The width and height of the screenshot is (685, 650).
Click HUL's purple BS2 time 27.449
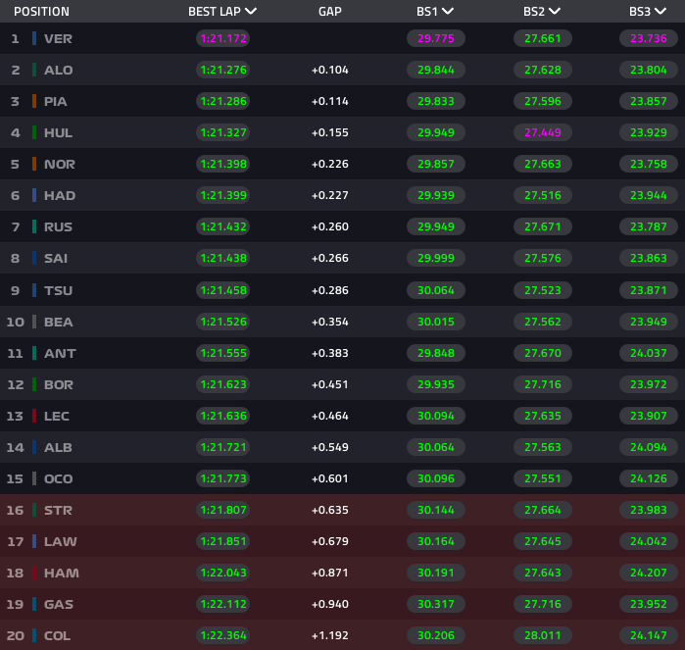(542, 132)
